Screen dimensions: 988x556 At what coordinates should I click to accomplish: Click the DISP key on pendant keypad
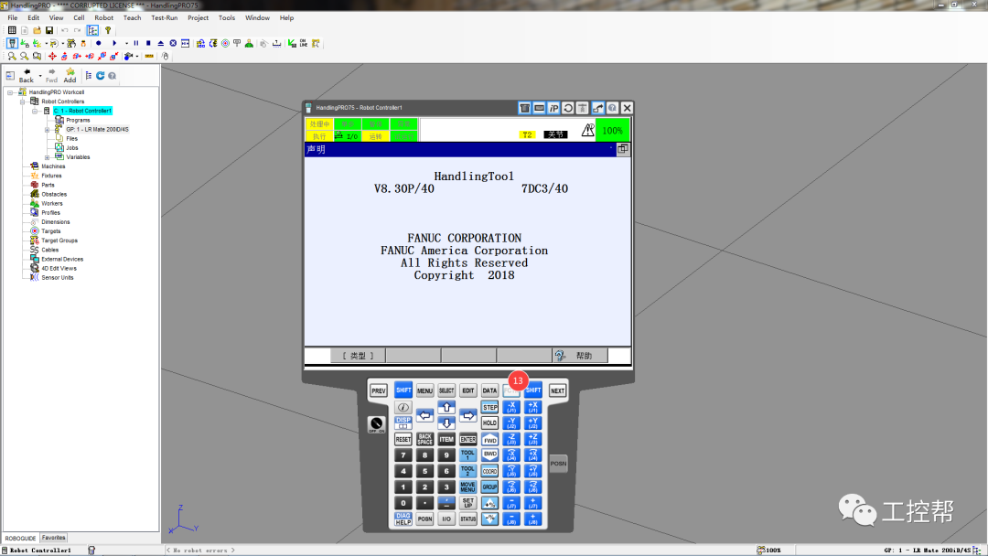click(x=403, y=422)
